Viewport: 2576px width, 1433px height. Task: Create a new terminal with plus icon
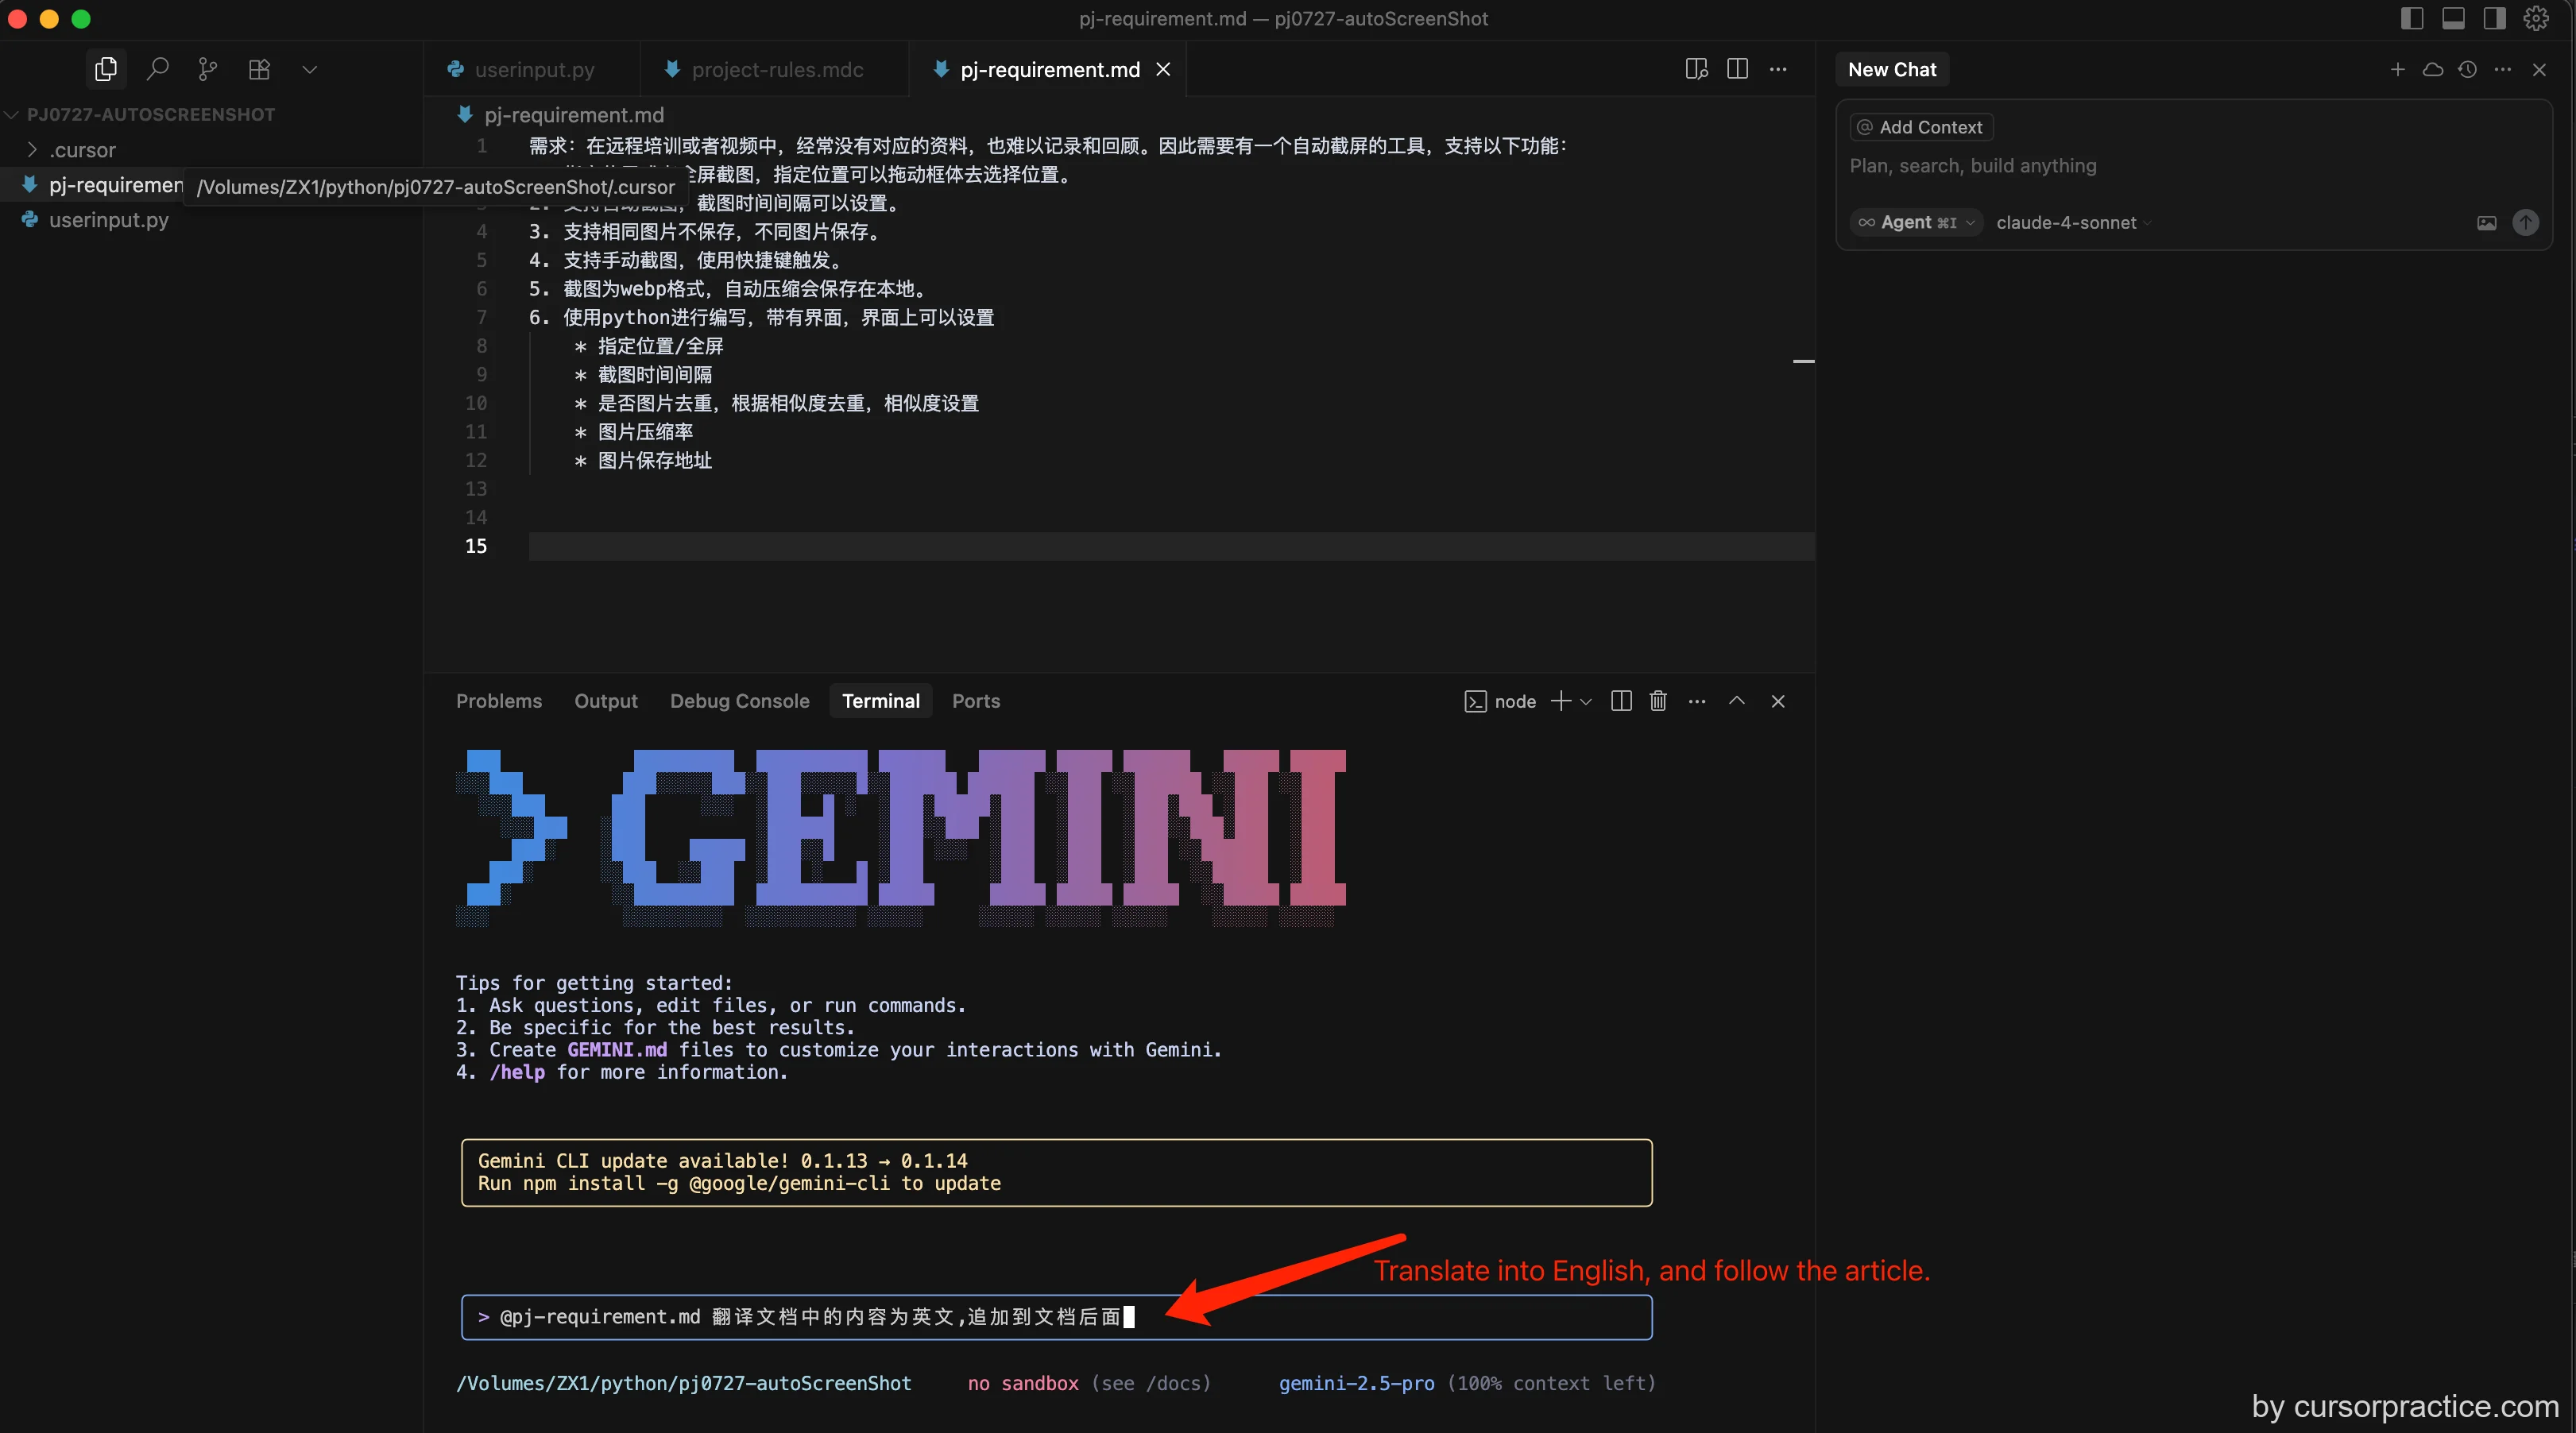[x=1560, y=701]
